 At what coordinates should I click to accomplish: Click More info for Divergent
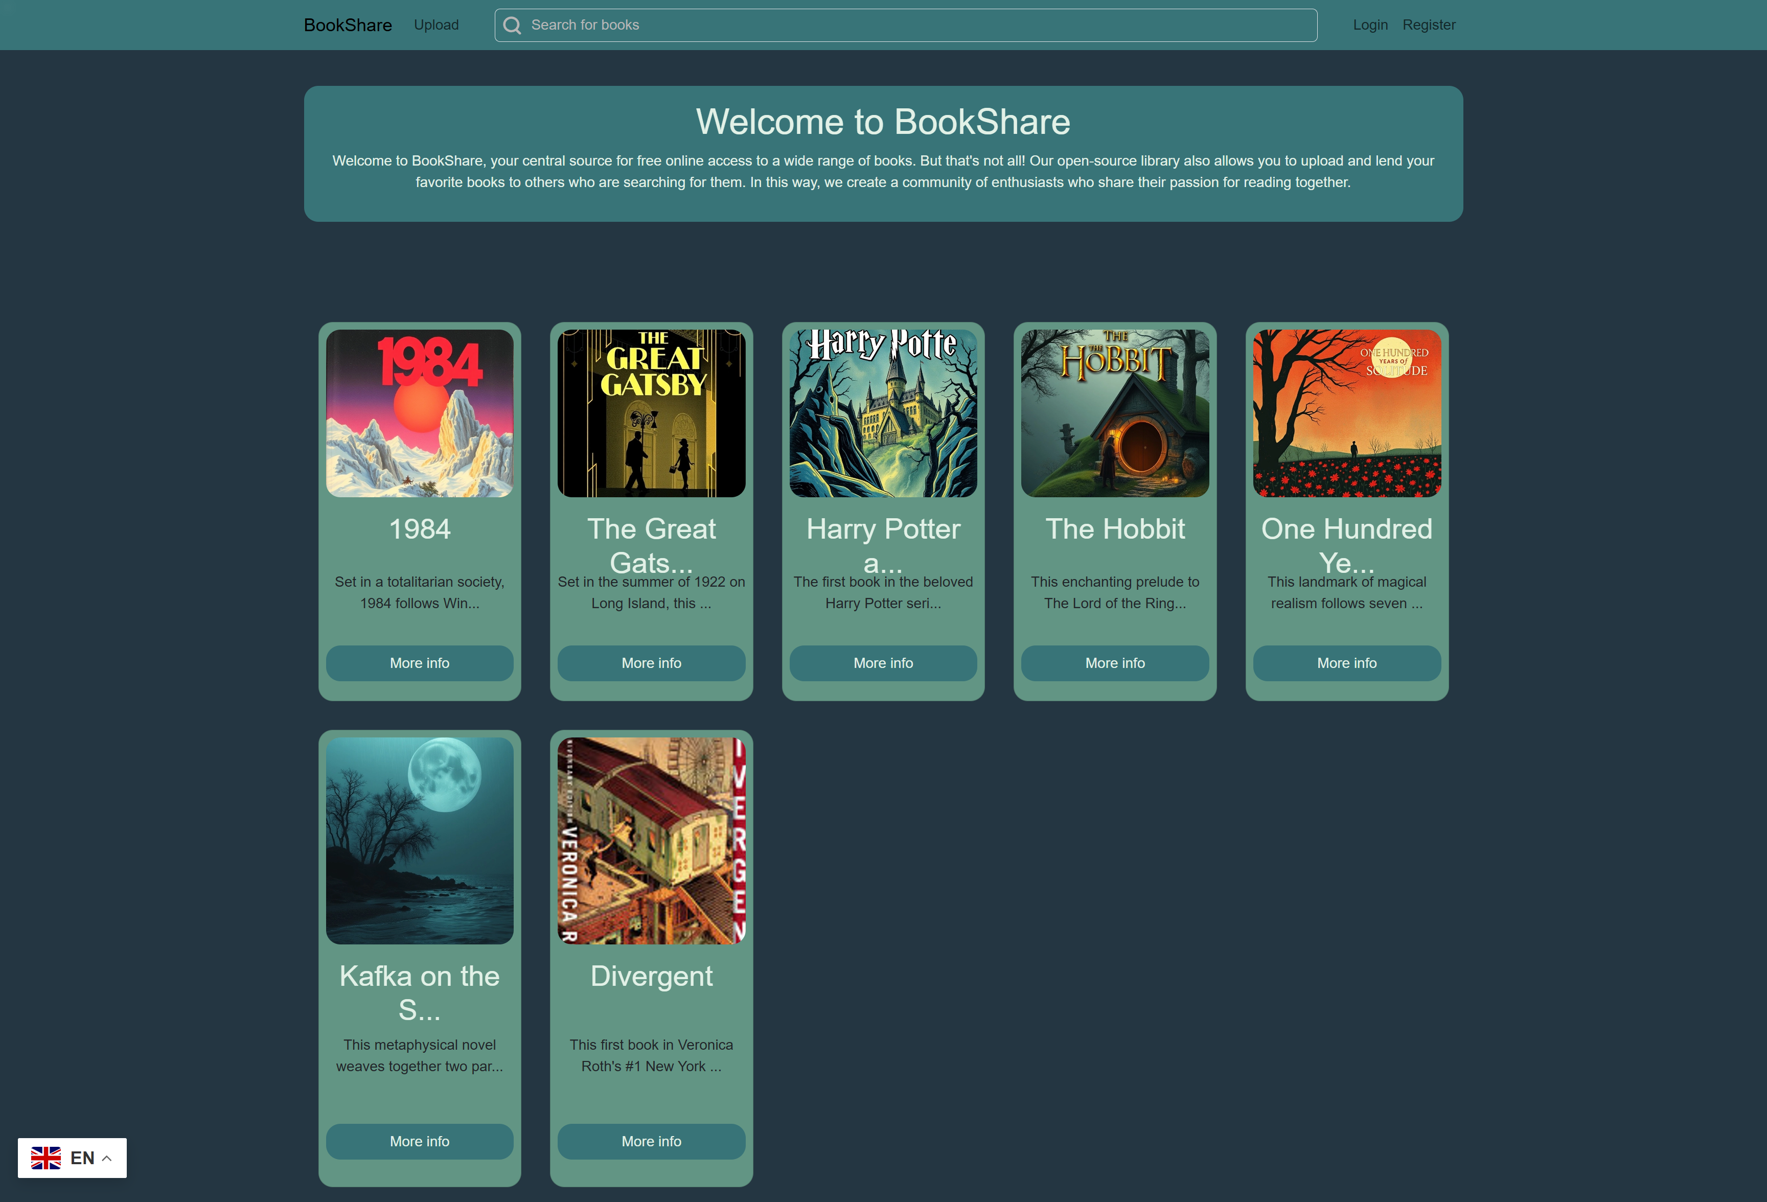tap(651, 1141)
